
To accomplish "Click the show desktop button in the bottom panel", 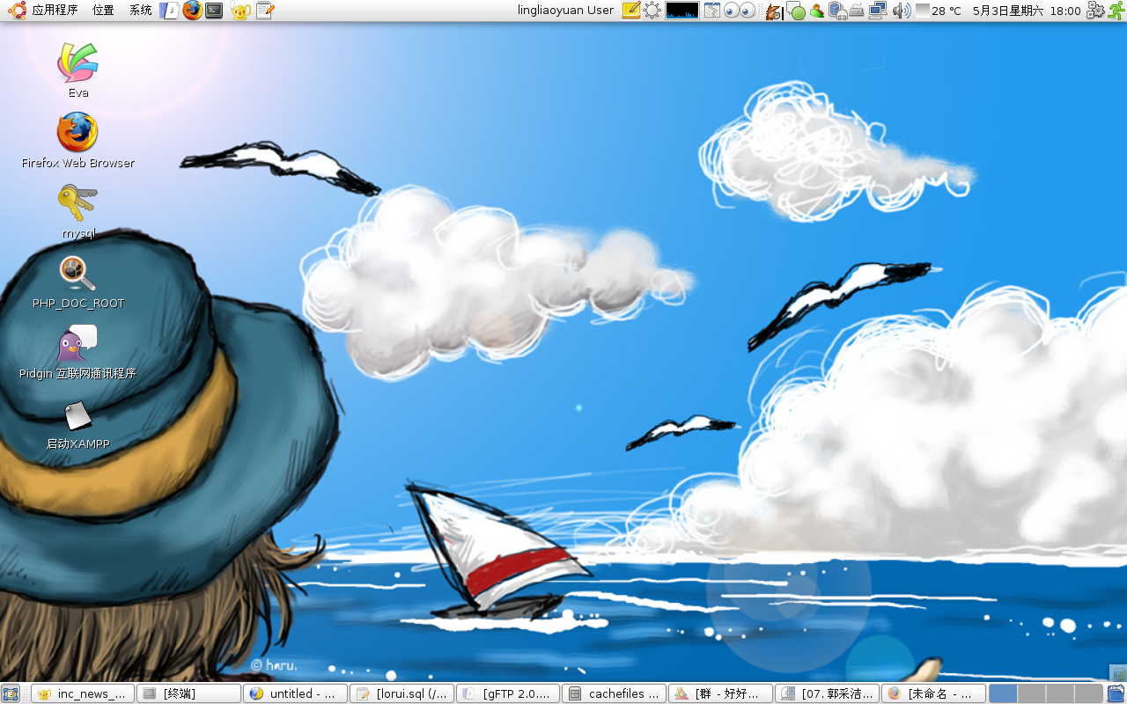I will tap(11, 693).
